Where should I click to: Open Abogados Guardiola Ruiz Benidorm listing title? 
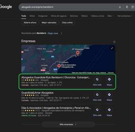[56, 78]
